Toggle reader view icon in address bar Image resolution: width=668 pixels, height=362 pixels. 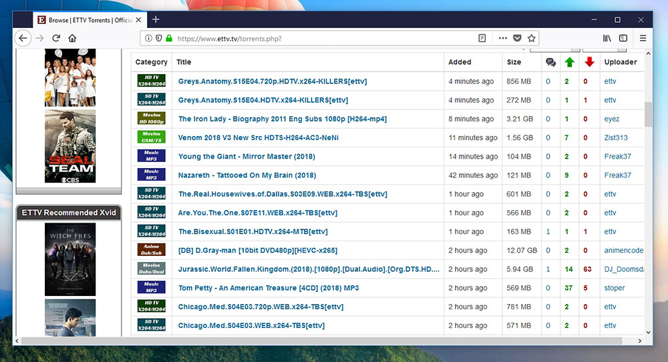coord(482,38)
